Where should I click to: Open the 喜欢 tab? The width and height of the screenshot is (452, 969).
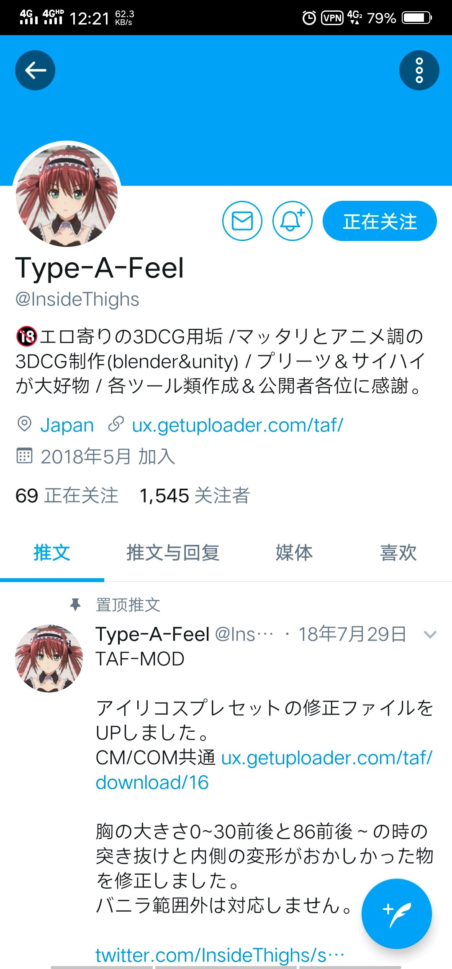coord(398,553)
